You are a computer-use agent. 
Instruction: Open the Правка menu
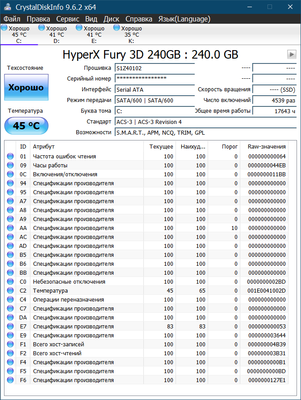(x=38, y=19)
